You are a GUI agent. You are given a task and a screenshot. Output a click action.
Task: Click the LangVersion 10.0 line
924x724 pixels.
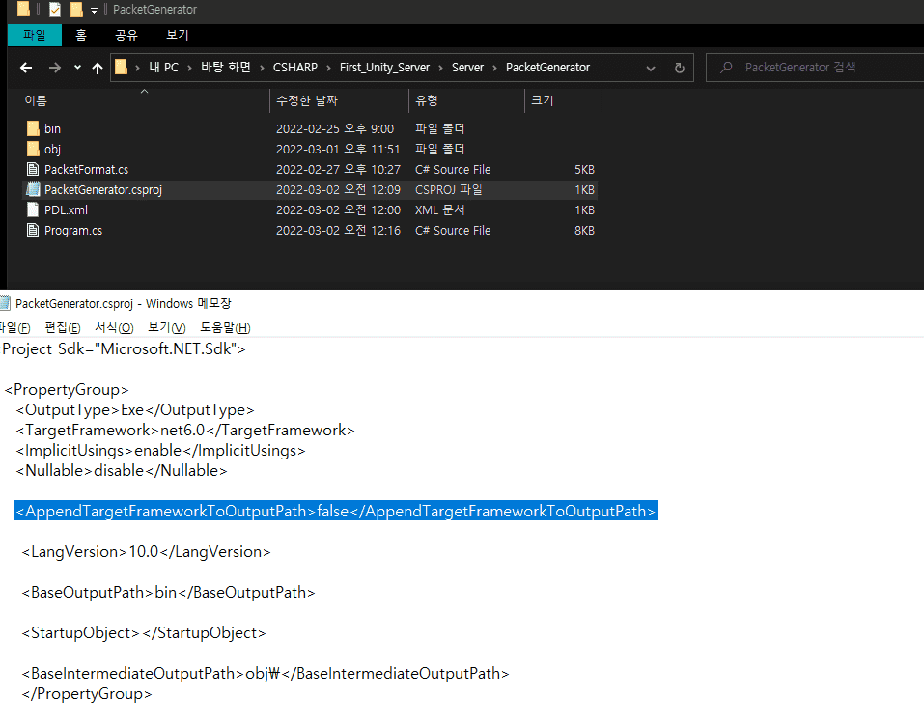coord(146,552)
